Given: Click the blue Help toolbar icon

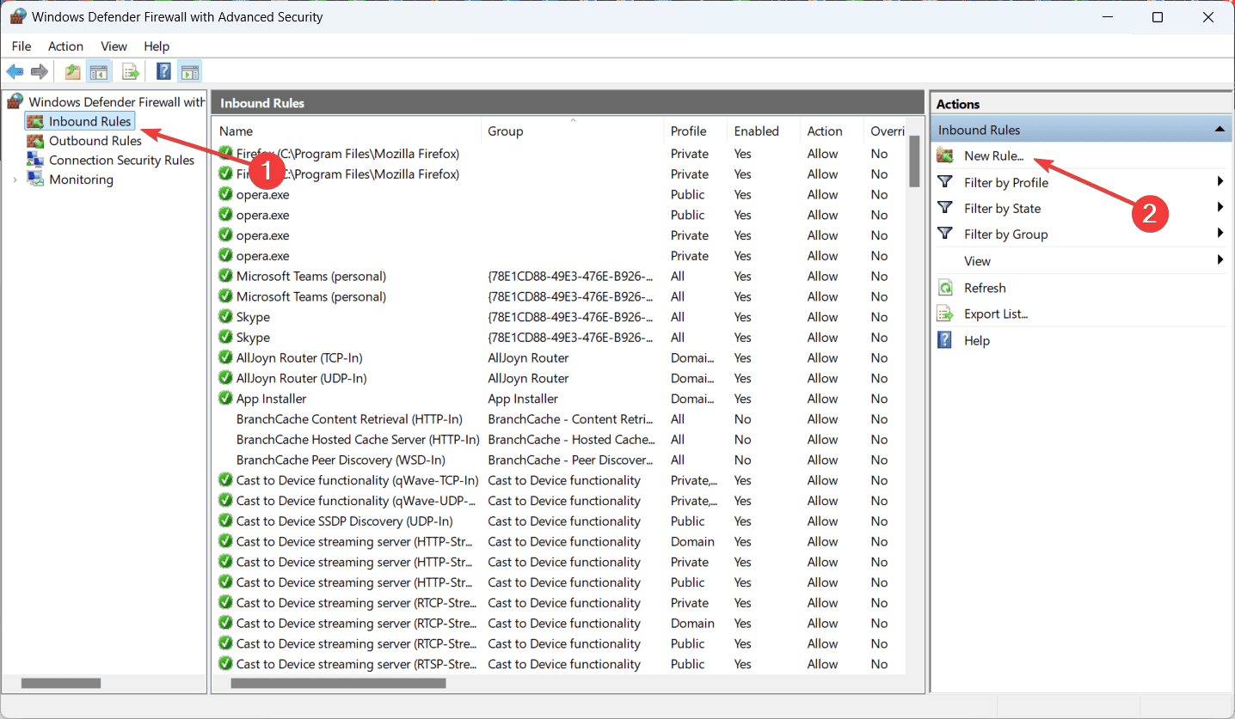Looking at the screenshot, I should tap(163, 71).
